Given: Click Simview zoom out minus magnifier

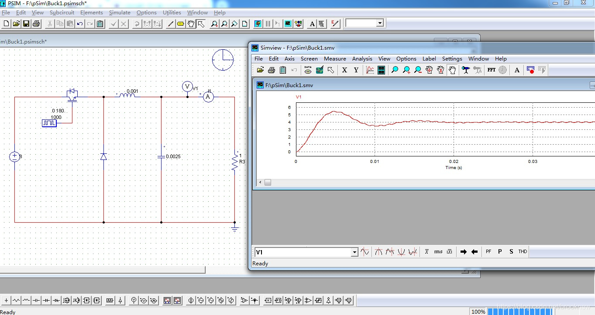Looking at the screenshot, I should coord(418,70).
